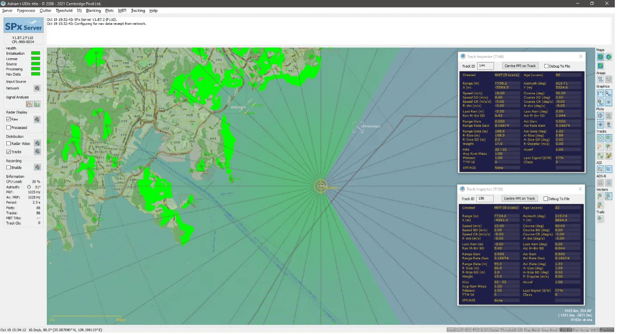Click the Plots display grid icon

[x=600, y=115]
